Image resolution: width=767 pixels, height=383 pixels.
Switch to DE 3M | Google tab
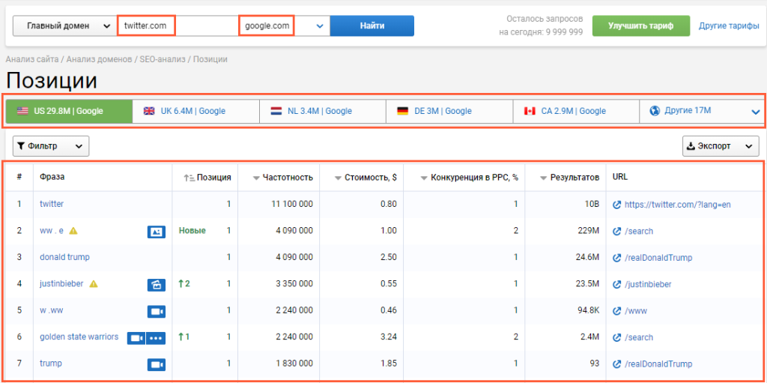point(449,111)
